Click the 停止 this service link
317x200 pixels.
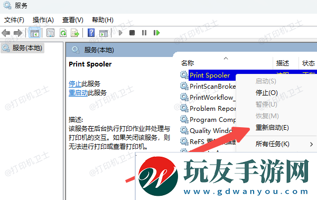click(x=75, y=83)
